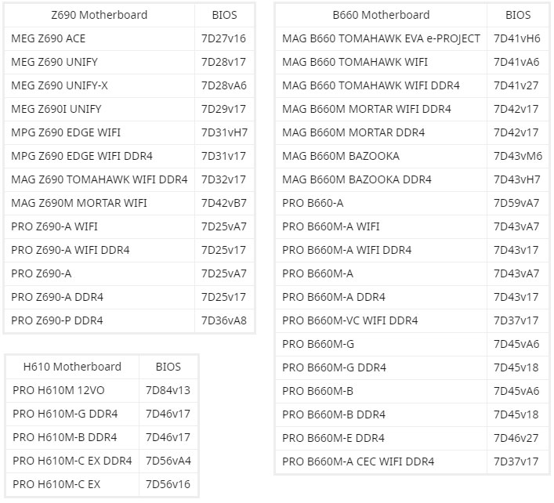
Task: Select MAG B660 TOMAHAWK EVA e-PROJECT cell
Action: point(381,38)
